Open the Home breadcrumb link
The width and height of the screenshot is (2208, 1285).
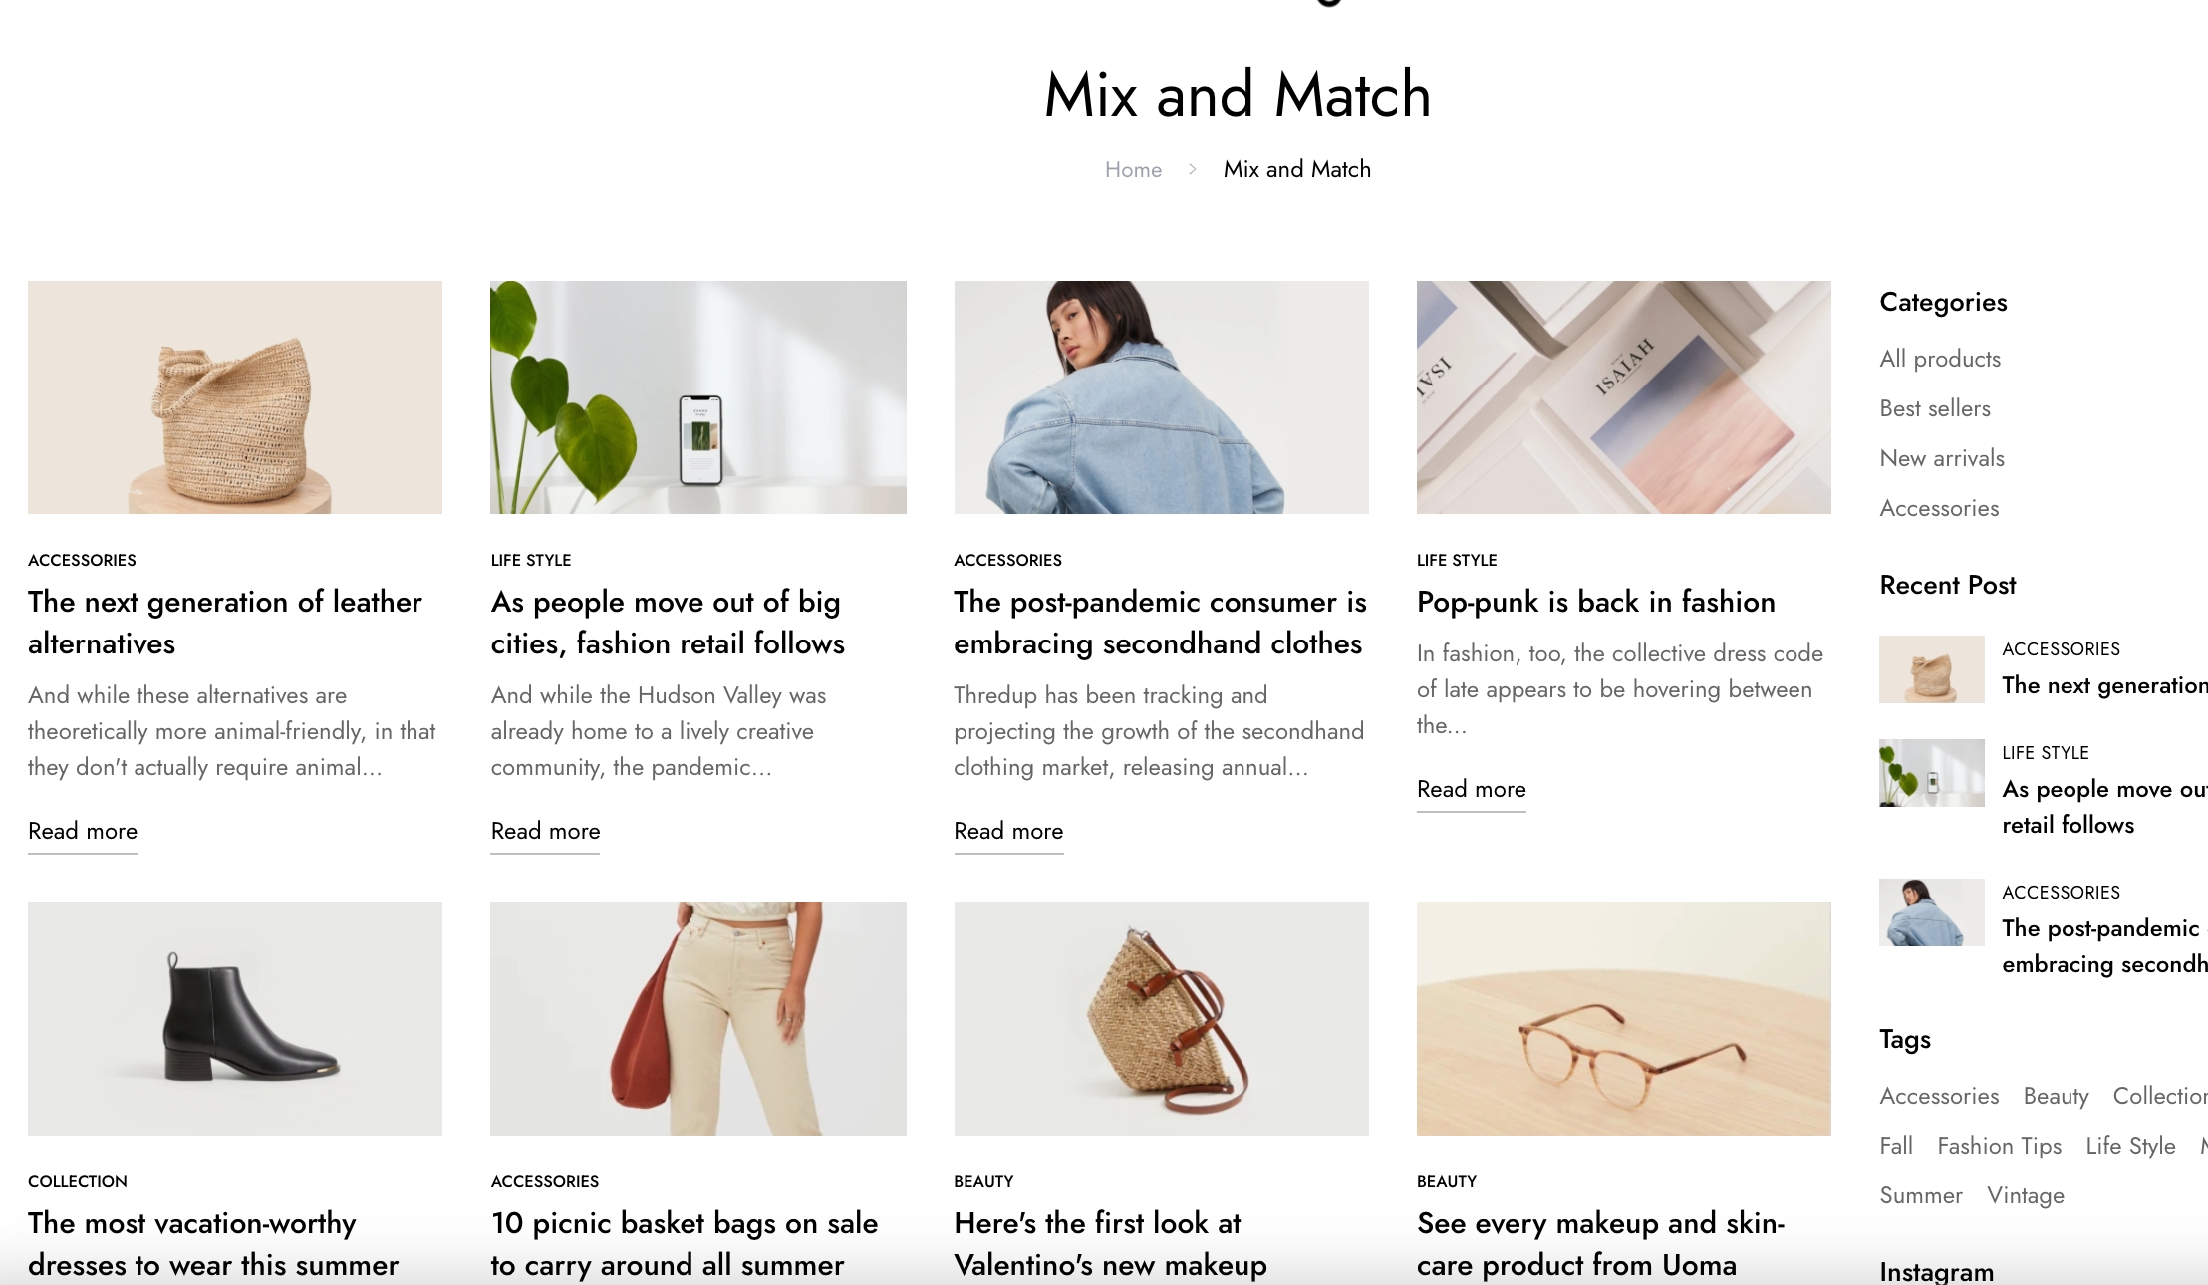[1133, 170]
